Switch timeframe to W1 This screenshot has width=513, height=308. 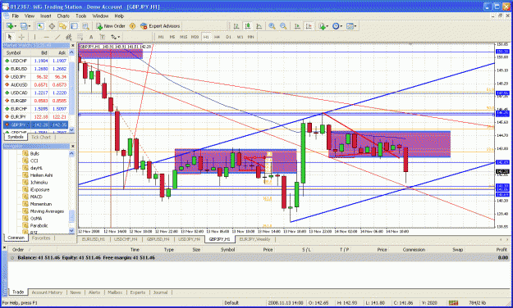pyautogui.click(x=240, y=37)
